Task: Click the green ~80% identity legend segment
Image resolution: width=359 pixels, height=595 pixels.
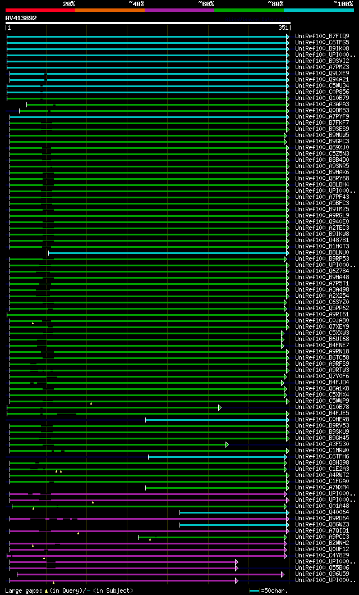Action: tap(249, 10)
